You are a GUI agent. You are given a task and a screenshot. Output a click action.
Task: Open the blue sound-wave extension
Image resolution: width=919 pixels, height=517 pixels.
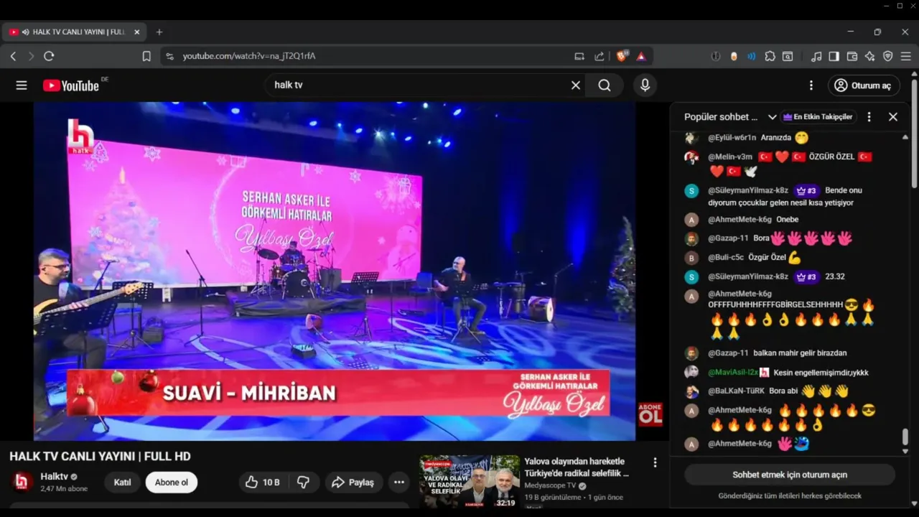point(752,56)
